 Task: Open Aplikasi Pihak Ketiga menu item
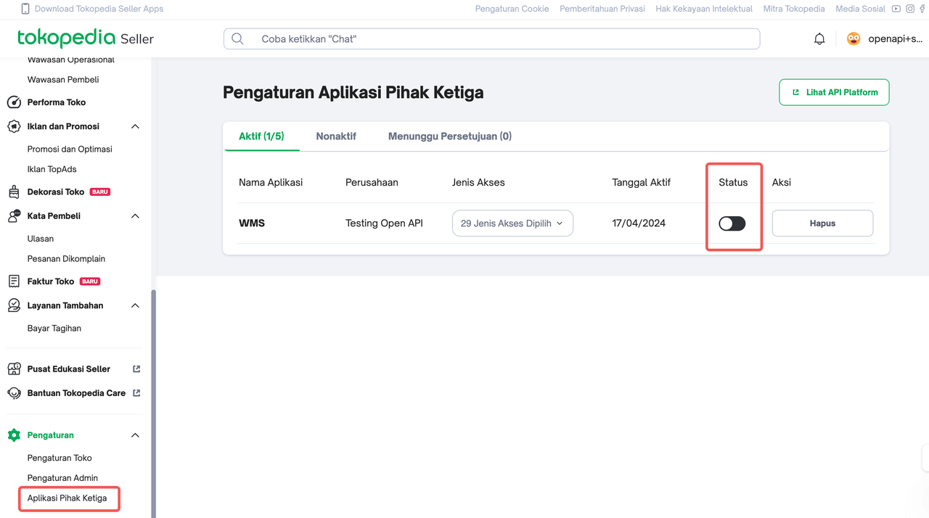click(67, 498)
